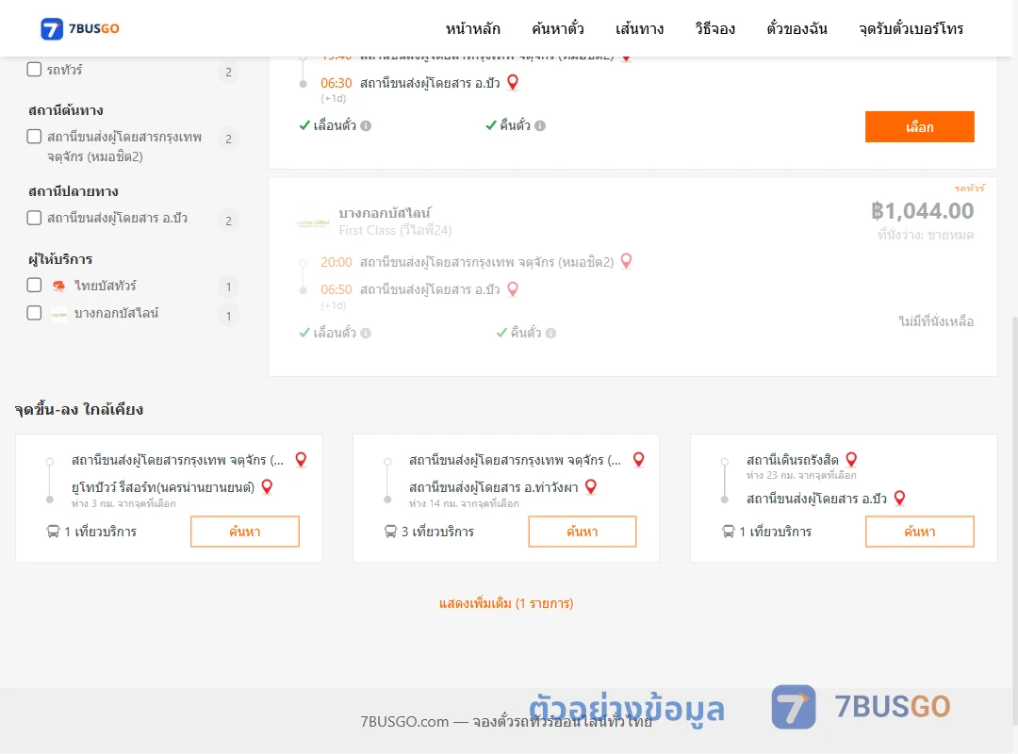The width and height of the screenshot is (1018, 754).
Task: Click orange เลือก button
Action: [x=919, y=126]
